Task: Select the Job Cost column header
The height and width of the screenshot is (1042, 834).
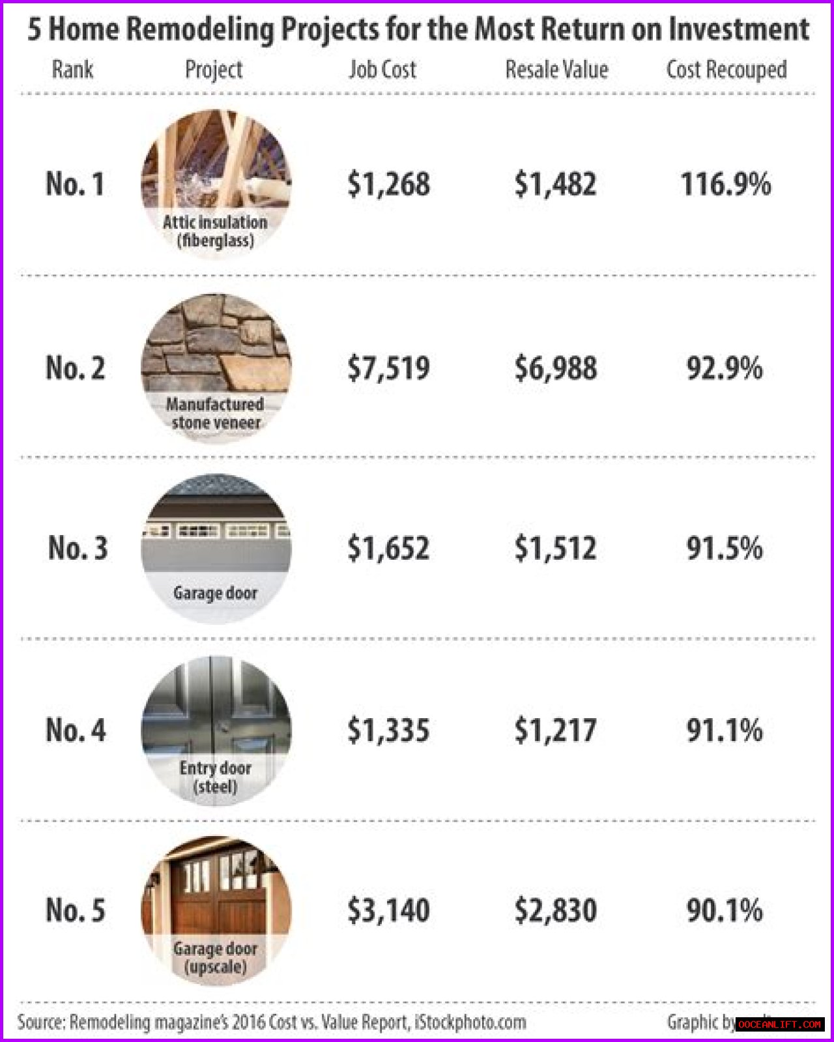Action: 382,69
